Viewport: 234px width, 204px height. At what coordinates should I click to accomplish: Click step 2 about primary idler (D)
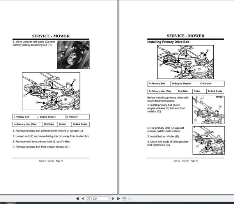pyautogui.click(x=166, y=130)
